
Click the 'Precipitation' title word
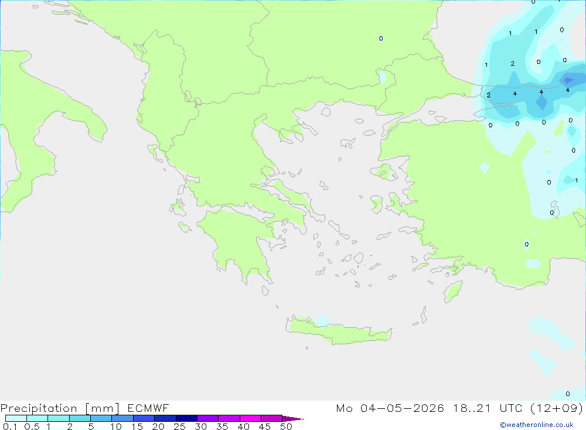pyautogui.click(x=39, y=408)
